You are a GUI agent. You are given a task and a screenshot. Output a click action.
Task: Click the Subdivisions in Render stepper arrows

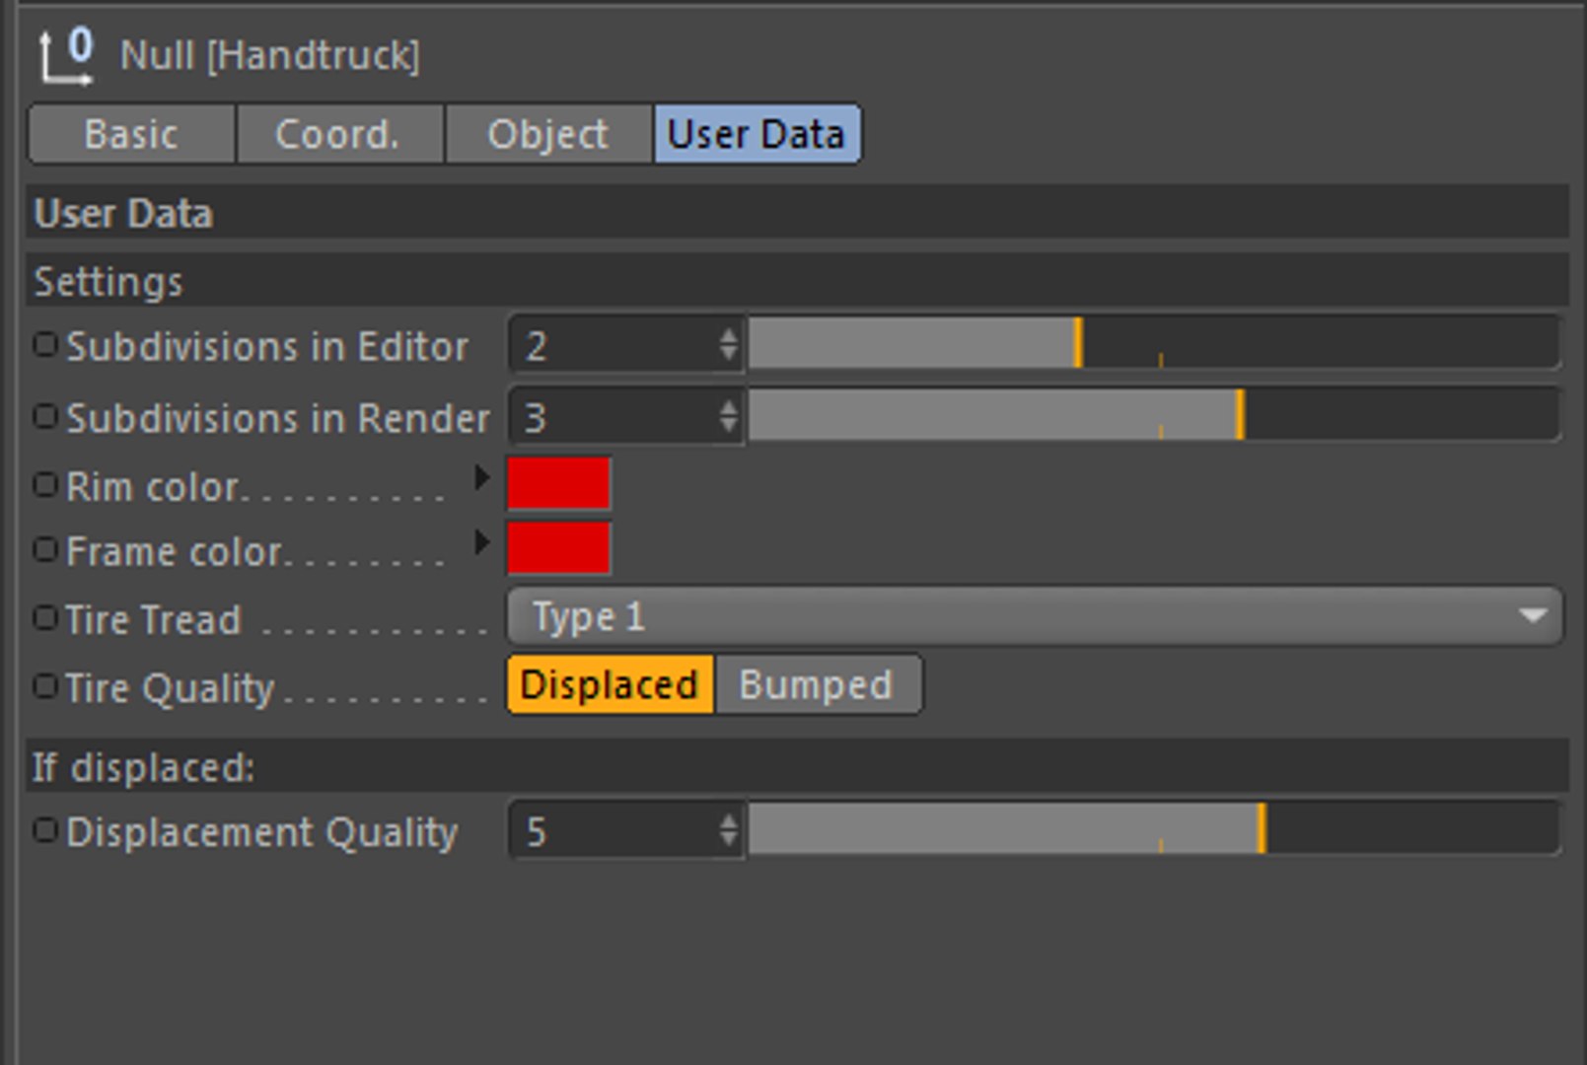pyautogui.click(x=728, y=417)
